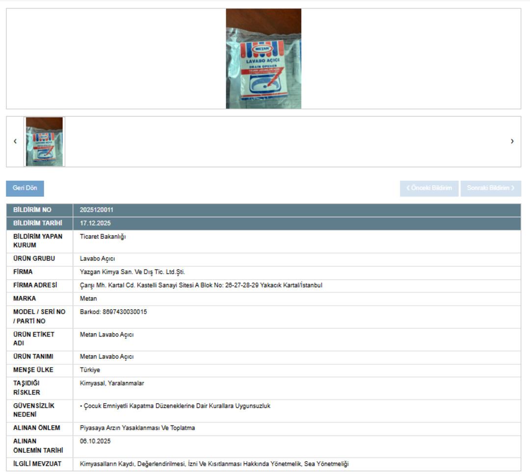
Task: Click the Piyasaya Arzın Yasaklanması measure text
Action: [x=137, y=428]
